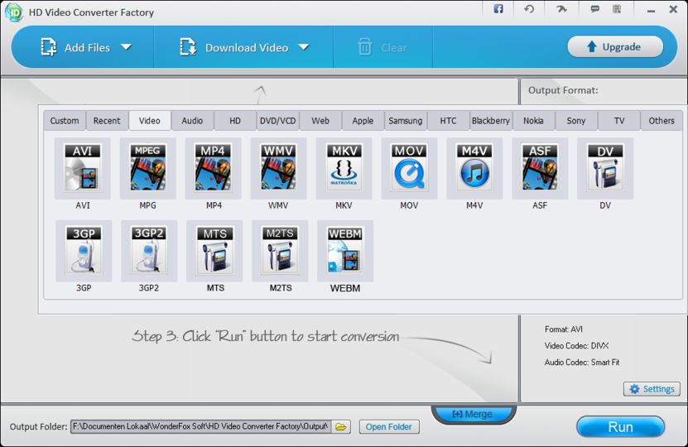Image resolution: width=688 pixels, height=447 pixels.
Task: Choose the MPG format icon
Action: coord(148,168)
